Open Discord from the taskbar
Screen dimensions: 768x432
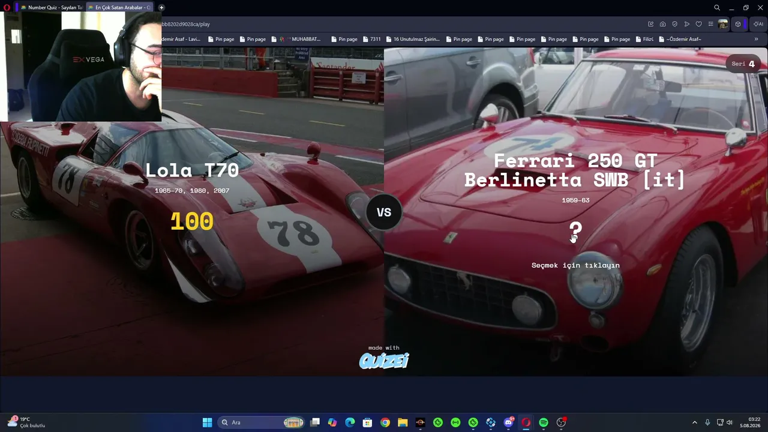coord(509,422)
